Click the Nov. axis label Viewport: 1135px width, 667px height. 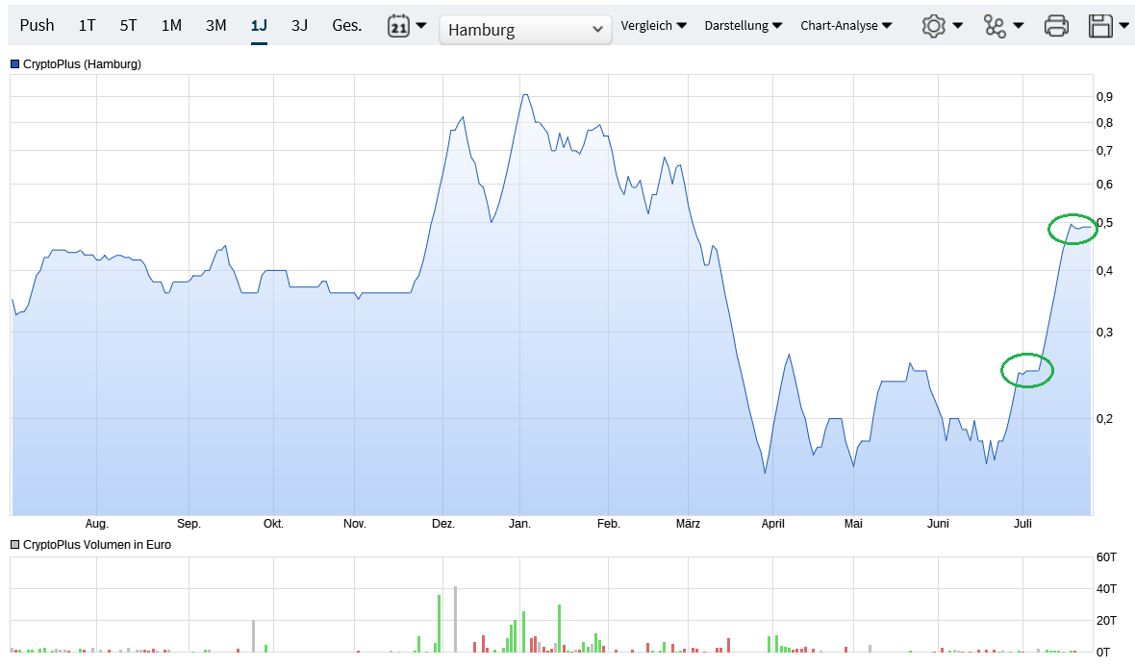pyautogui.click(x=354, y=524)
